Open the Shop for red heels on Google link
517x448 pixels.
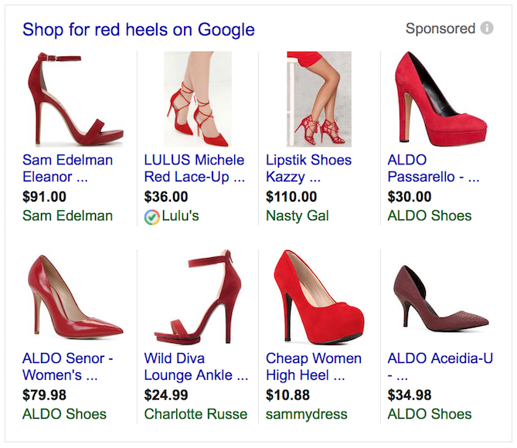point(138,29)
